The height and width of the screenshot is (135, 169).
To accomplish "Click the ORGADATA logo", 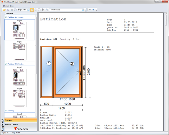I will pyautogui.click(x=21, y=129).
